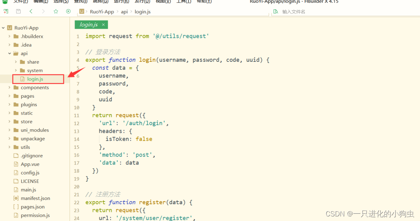Click the star bookmark icon
420x221 pixels.
(x=56, y=11)
